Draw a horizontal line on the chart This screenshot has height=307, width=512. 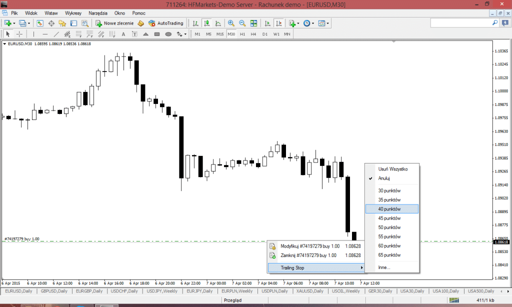[x=44, y=34]
